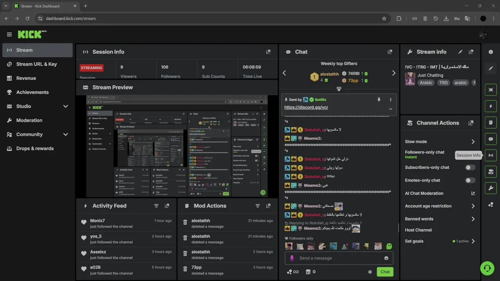Click the Kick logo

[x=32, y=34]
